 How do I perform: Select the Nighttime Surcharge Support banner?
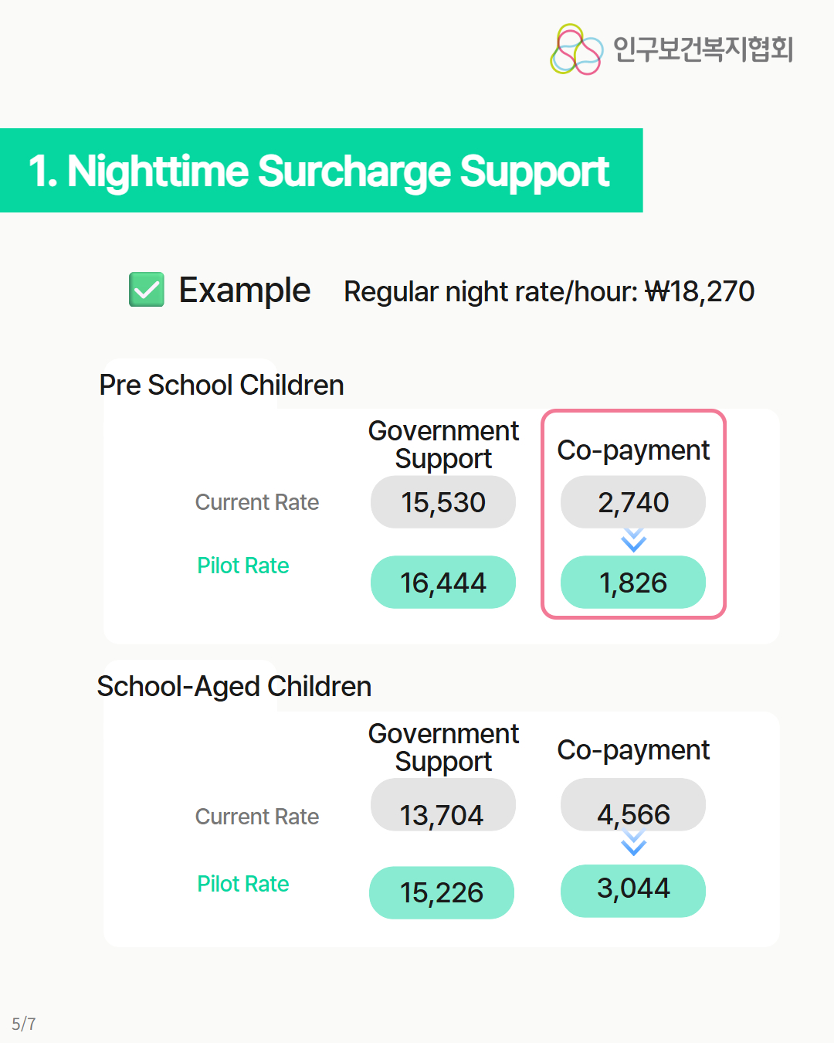pos(320,171)
